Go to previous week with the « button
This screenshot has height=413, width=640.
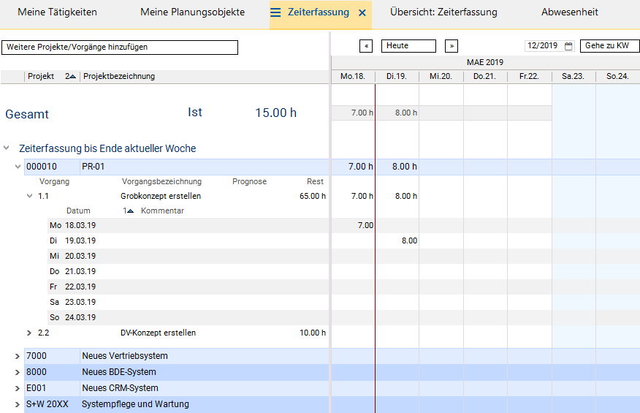click(366, 46)
